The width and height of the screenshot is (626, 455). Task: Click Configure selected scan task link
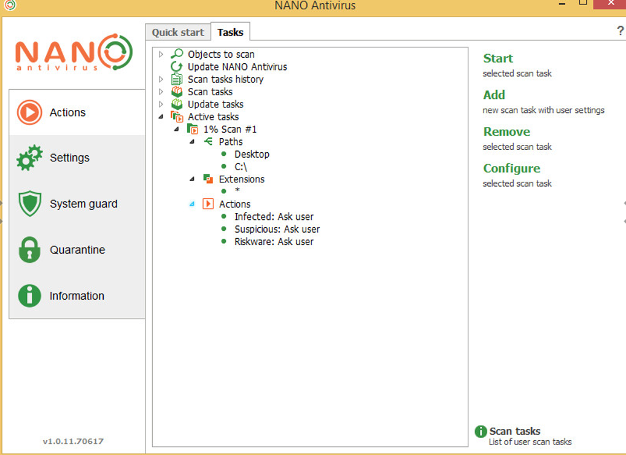click(512, 169)
